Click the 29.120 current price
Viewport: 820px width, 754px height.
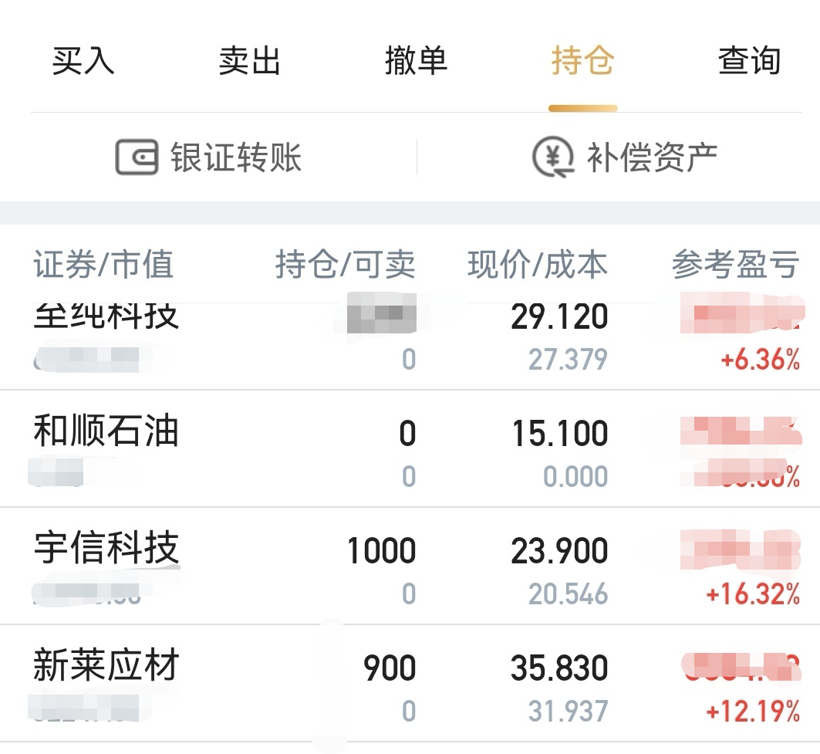(559, 317)
